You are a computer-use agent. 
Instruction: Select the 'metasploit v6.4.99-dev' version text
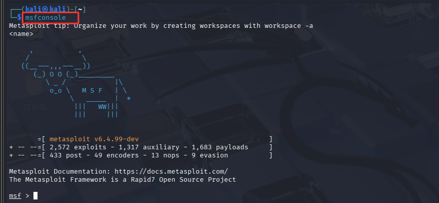point(94,139)
